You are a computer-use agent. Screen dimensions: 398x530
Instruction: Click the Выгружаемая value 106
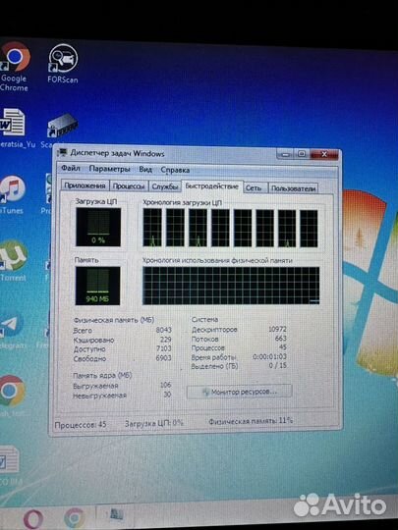165,385
